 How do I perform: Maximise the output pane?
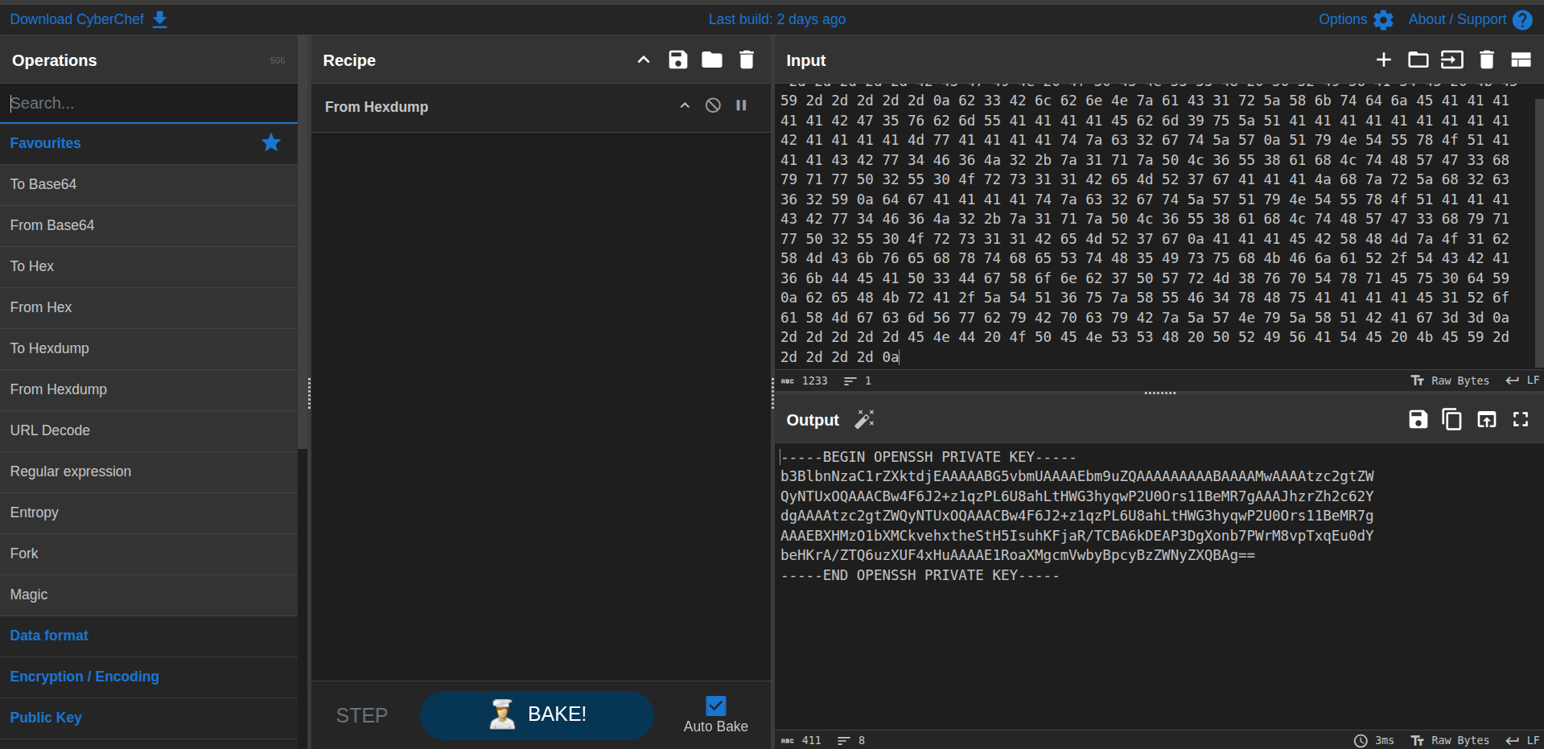[x=1521, y=419]
